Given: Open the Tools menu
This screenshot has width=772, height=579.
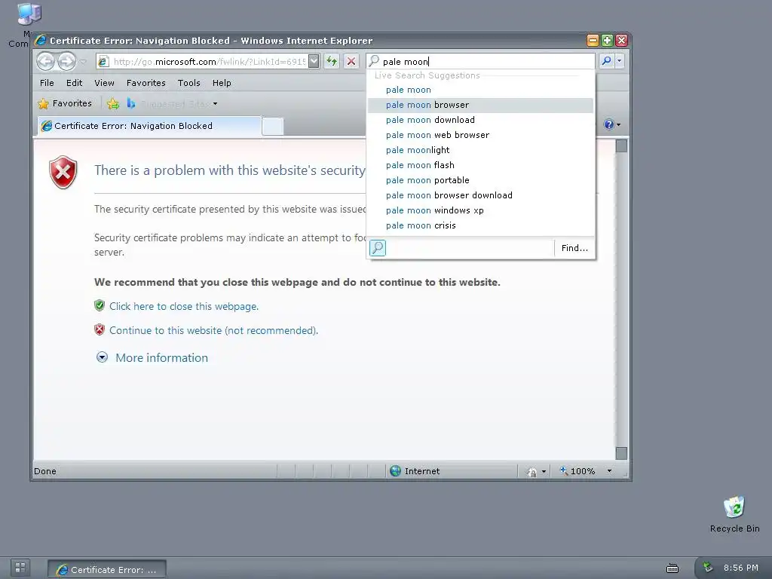Looking at the screenshot, I should pyautogui.click(x=189, y=83).
